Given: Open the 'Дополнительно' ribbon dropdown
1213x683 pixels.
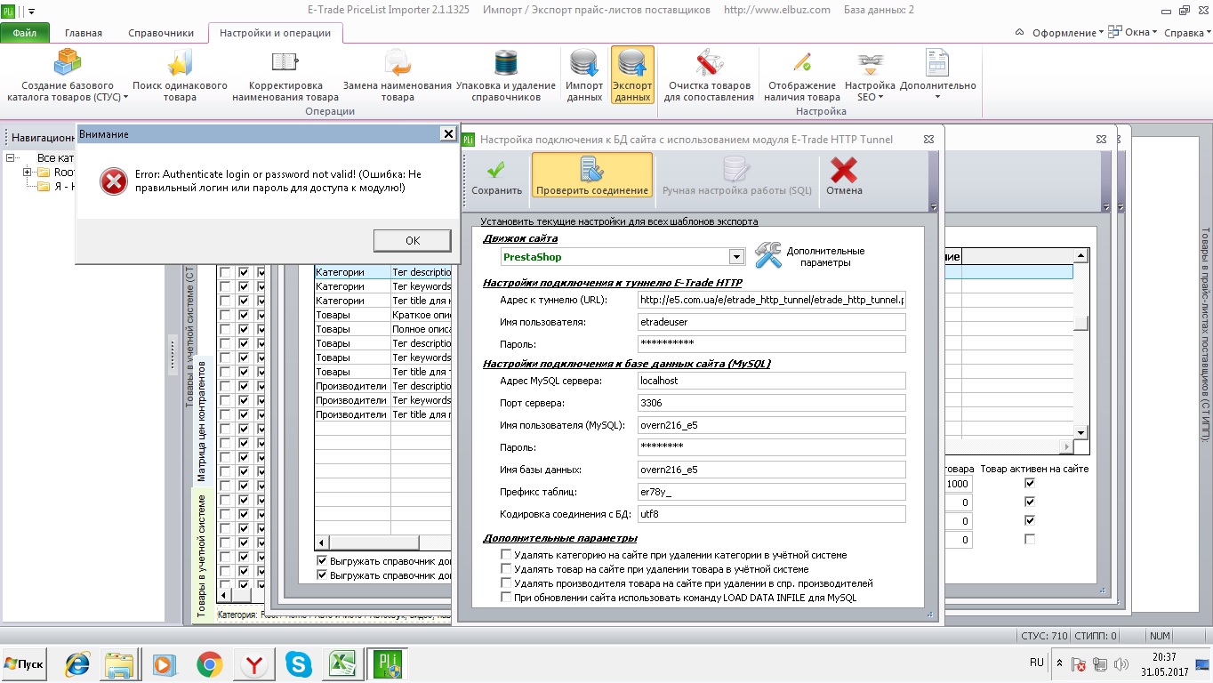Looking at the screenshot, I should (937, 75).
